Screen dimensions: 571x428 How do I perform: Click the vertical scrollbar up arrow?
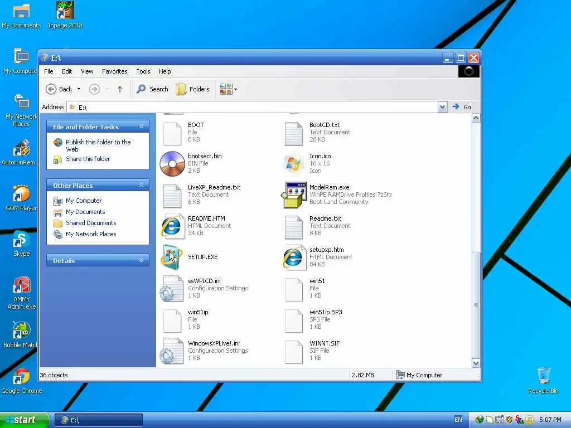pos(476,118)
